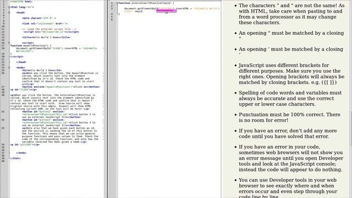352x198 pixels.
Task: Click the closing body tag line
Action: 21,153
